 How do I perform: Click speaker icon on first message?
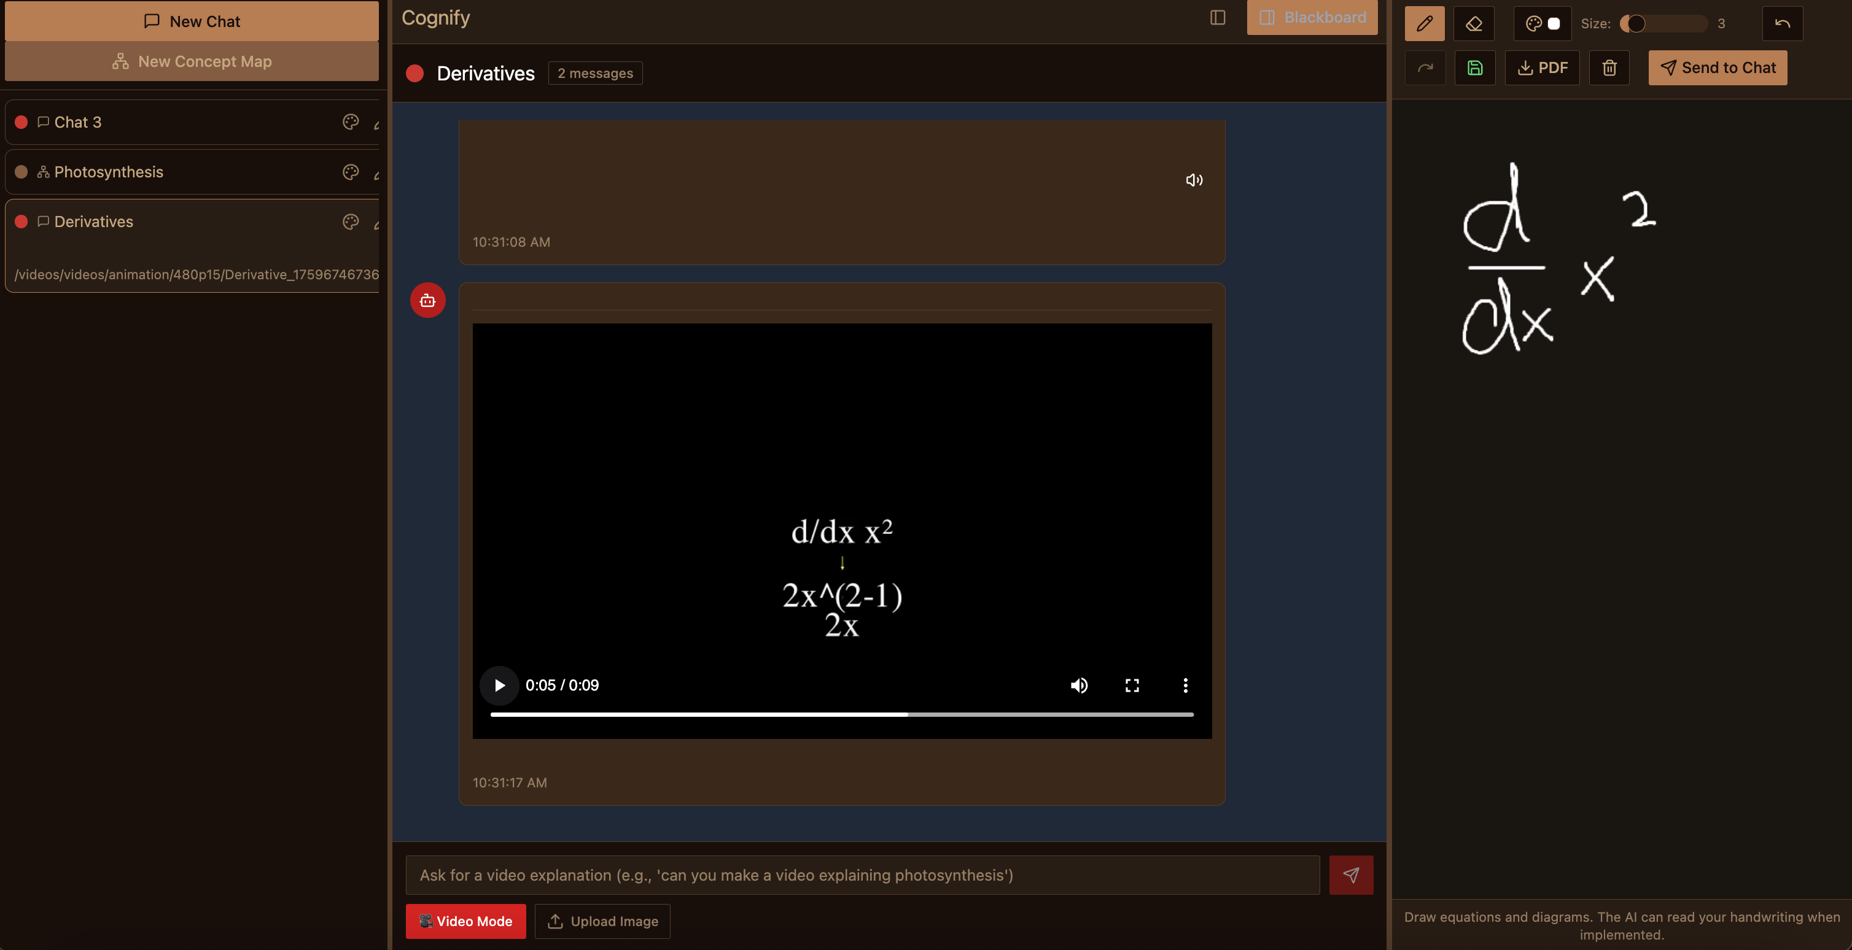coord(1194,180)
